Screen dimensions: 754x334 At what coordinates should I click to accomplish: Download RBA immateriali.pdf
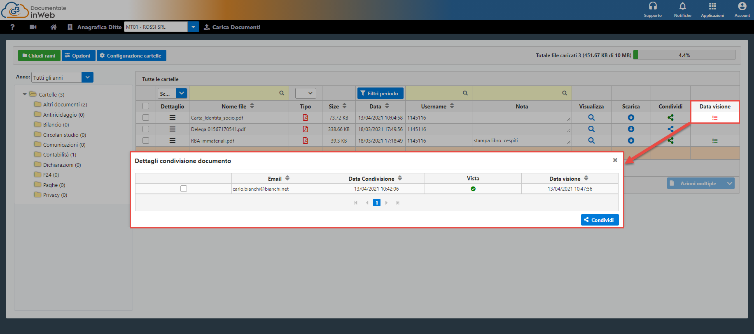[x=631, y=141]
